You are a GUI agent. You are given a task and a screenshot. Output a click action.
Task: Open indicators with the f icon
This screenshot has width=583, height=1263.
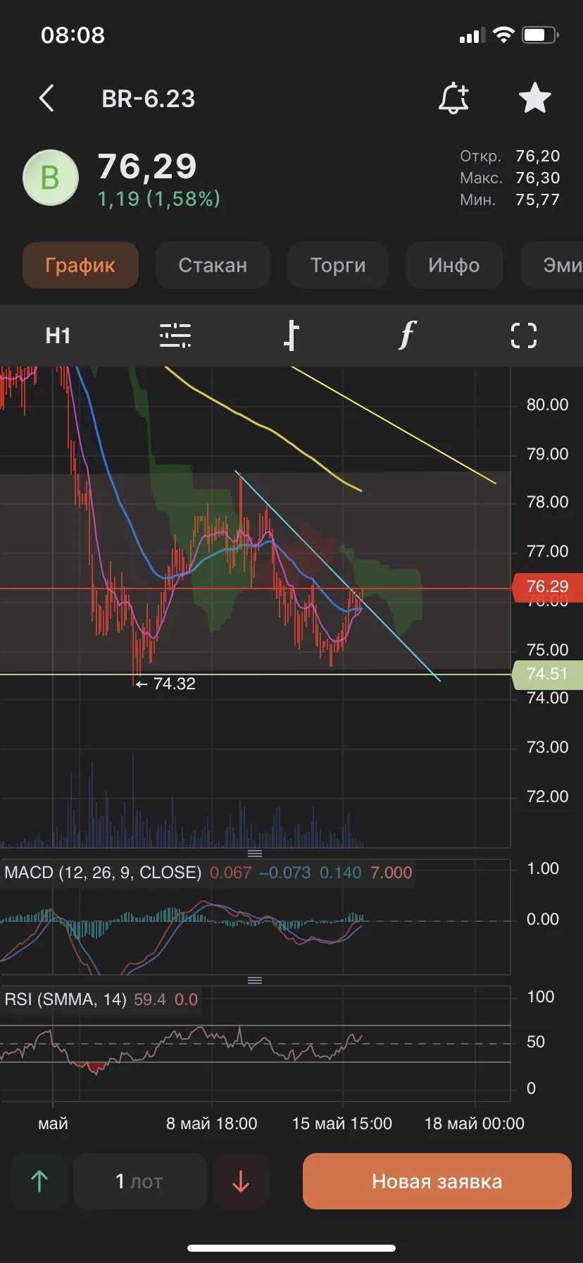[x=408, y=335]
